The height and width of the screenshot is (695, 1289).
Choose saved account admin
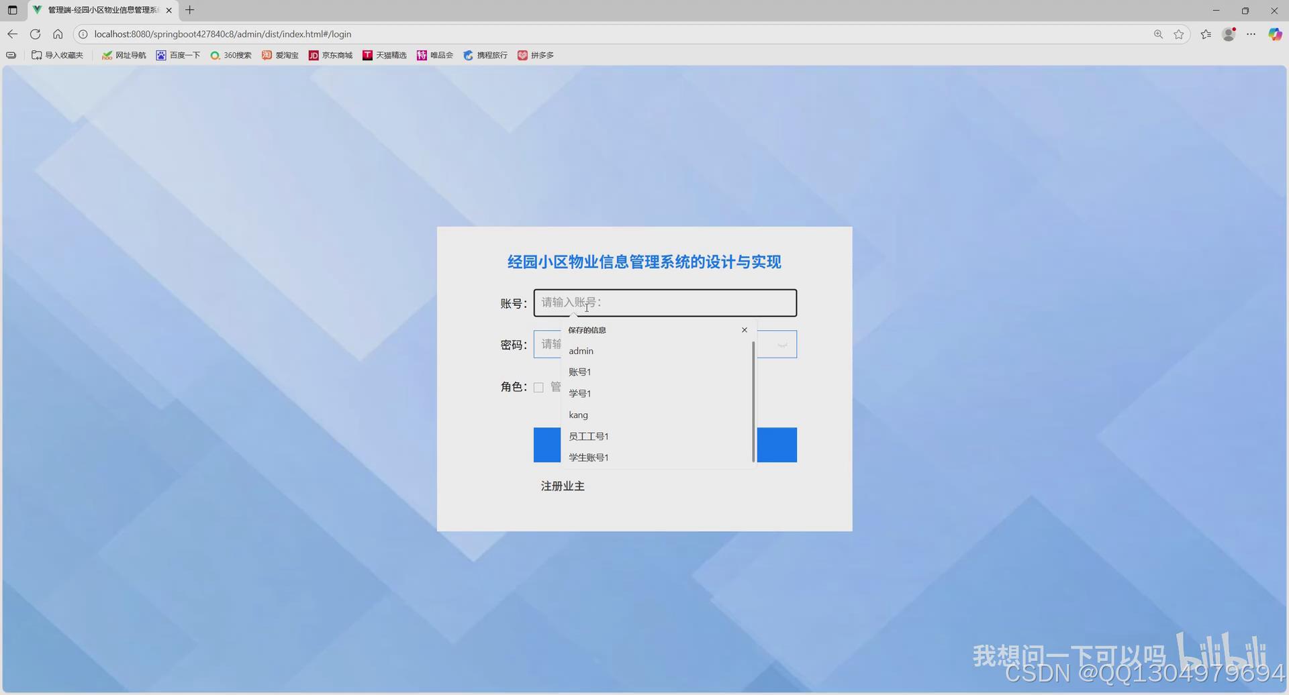coord(659,351)
